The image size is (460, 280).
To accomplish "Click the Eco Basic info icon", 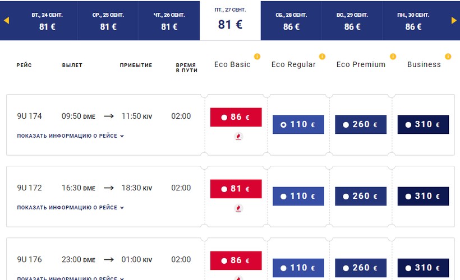I will click(257, 57).
